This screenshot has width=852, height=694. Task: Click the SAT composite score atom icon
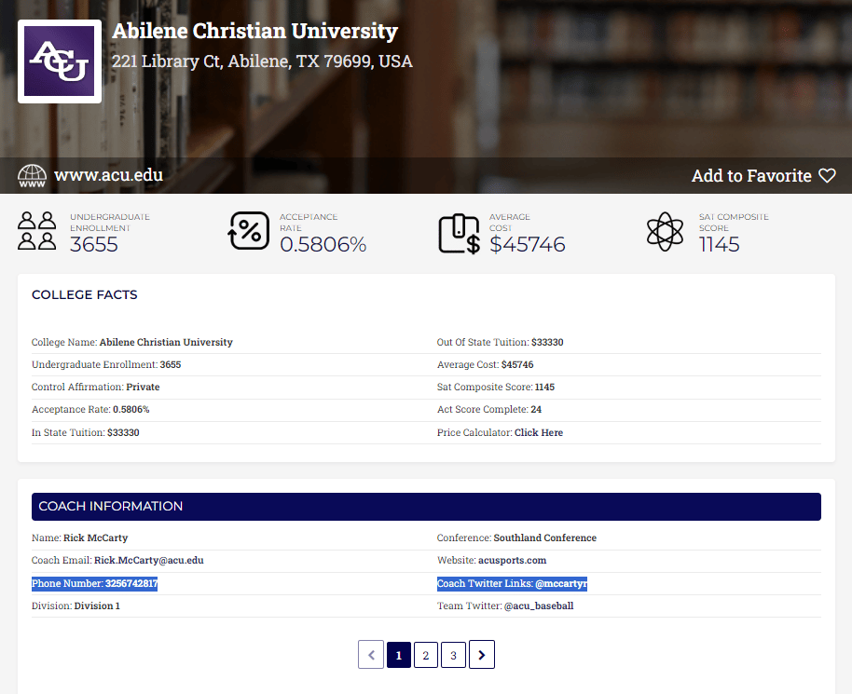point(665,231)
